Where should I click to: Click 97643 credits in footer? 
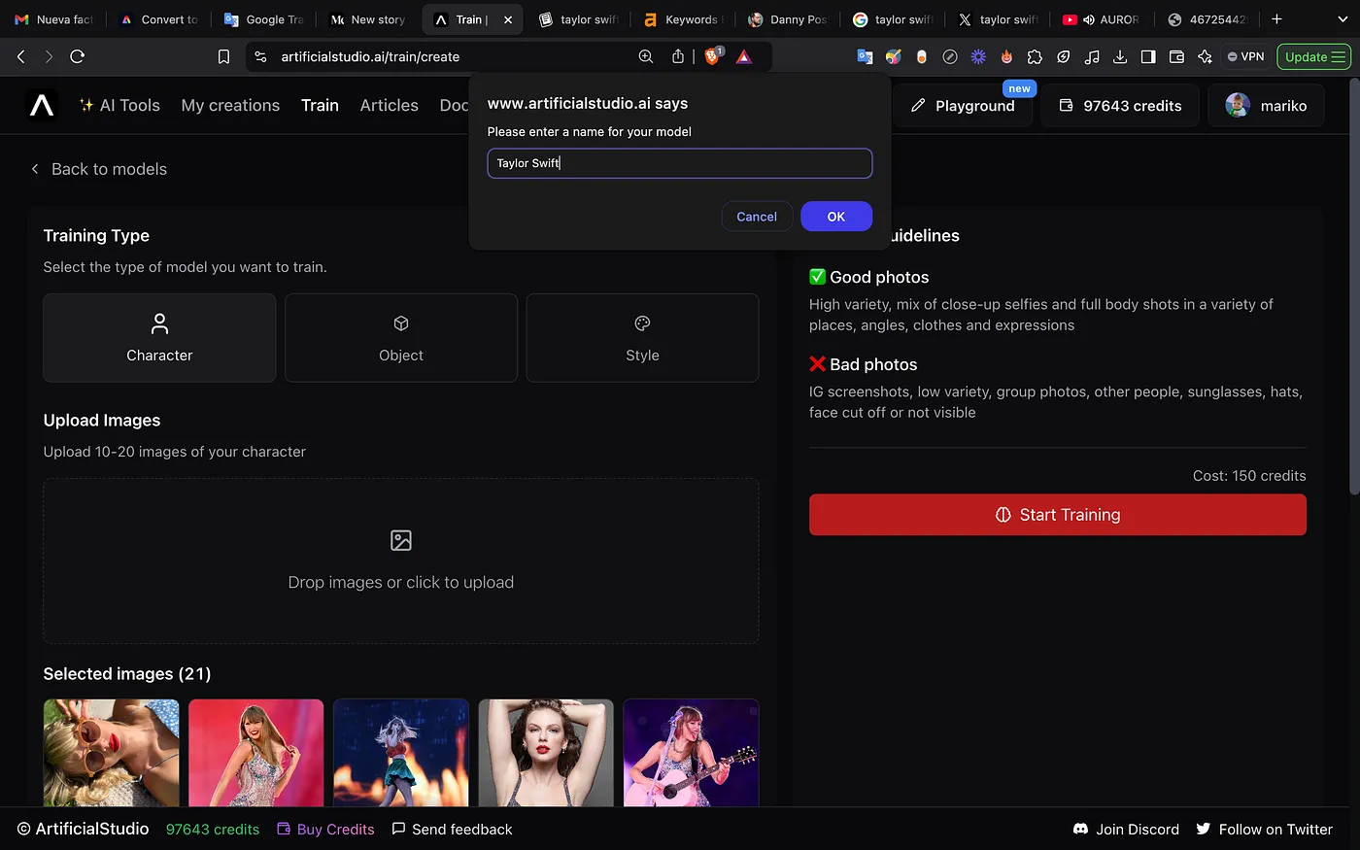click(x=213, y=829)
